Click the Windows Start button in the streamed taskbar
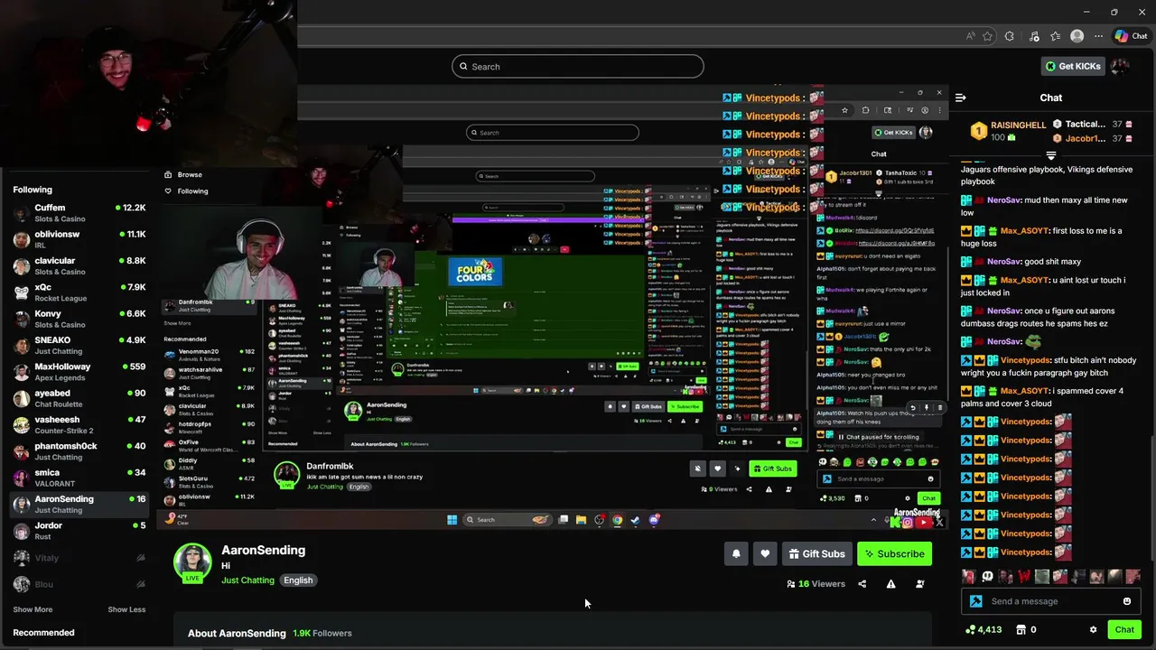The image size is (1156, 650). click(x=452, y=520)
